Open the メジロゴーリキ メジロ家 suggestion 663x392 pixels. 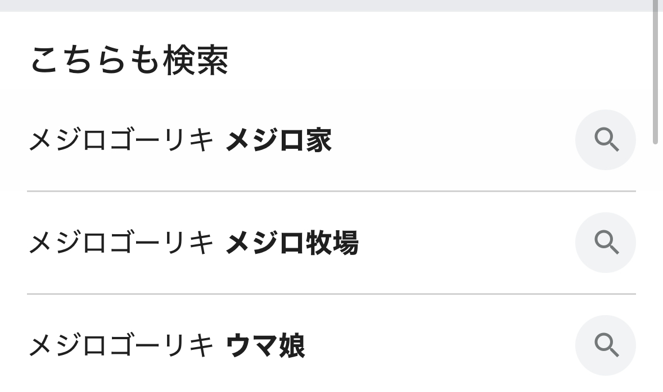(x=180, y=140)
